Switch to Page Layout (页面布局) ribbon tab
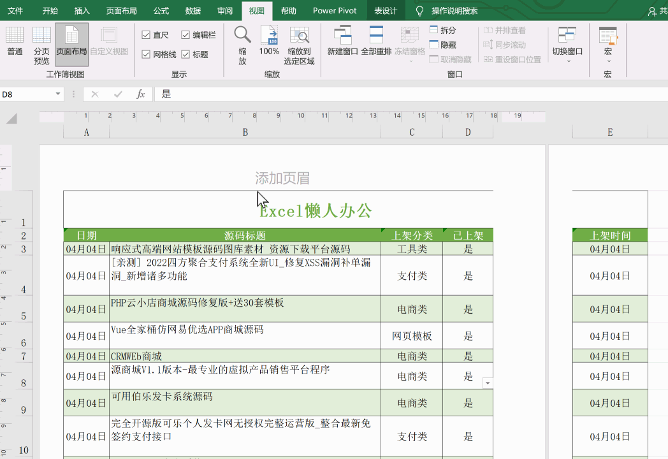This screenshot has width=668, height=459. (121, 11)
